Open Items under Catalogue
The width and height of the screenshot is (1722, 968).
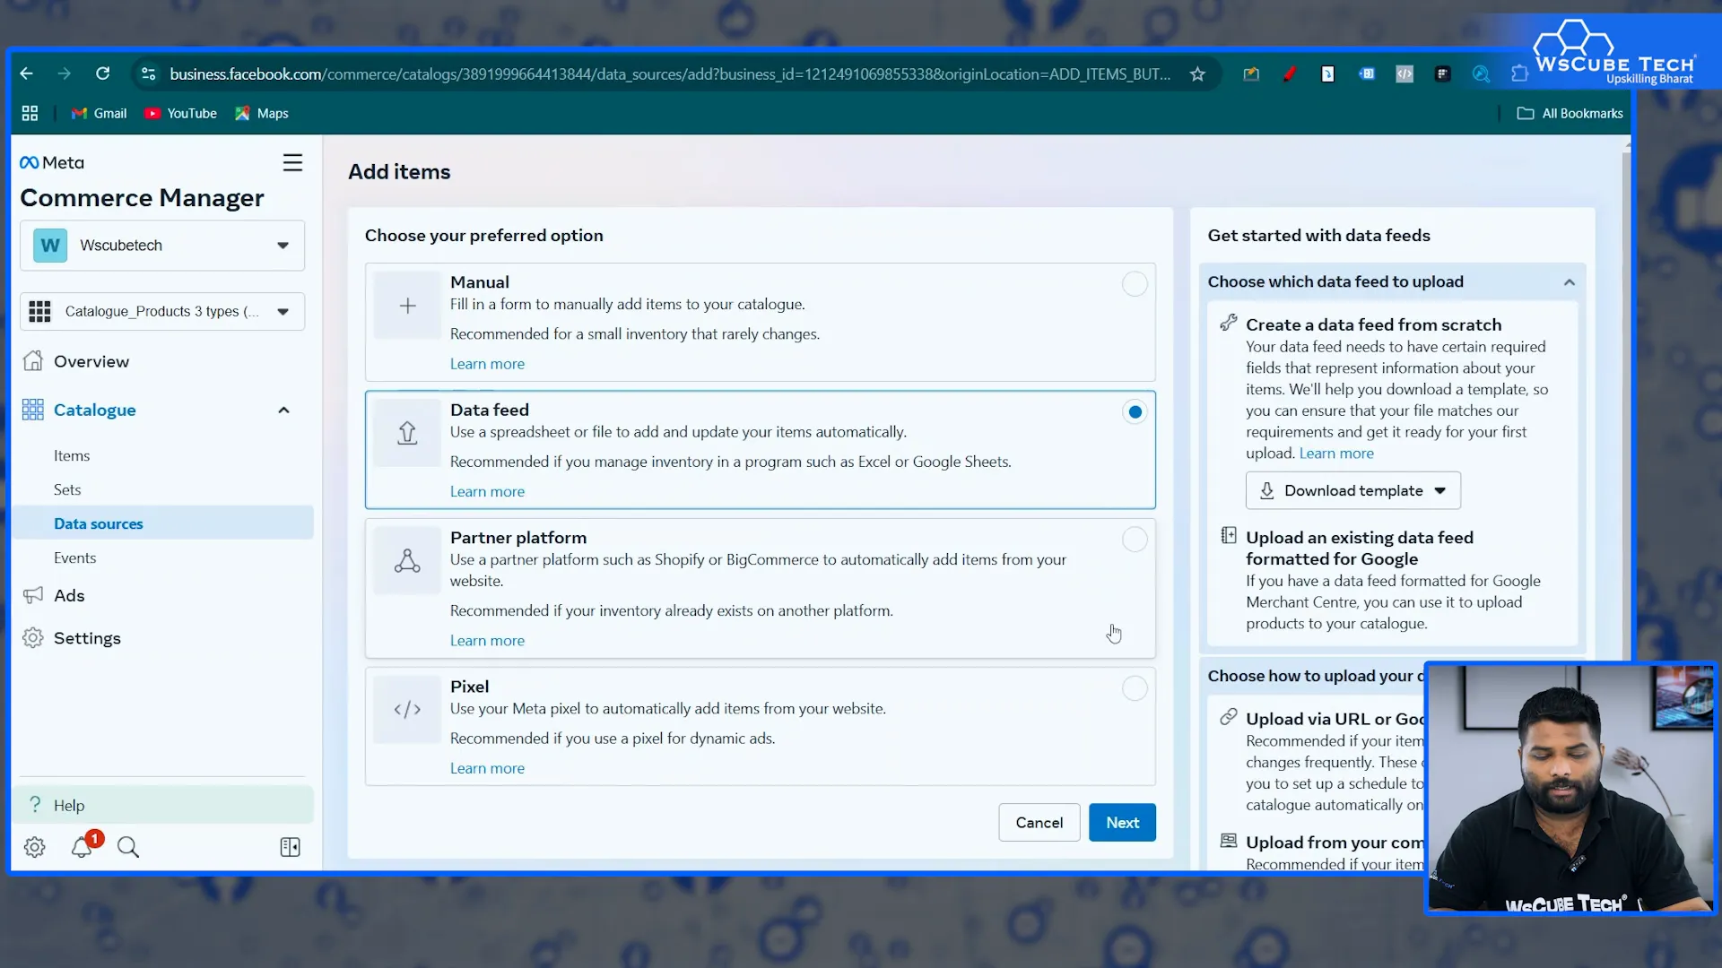pos(72,455)
